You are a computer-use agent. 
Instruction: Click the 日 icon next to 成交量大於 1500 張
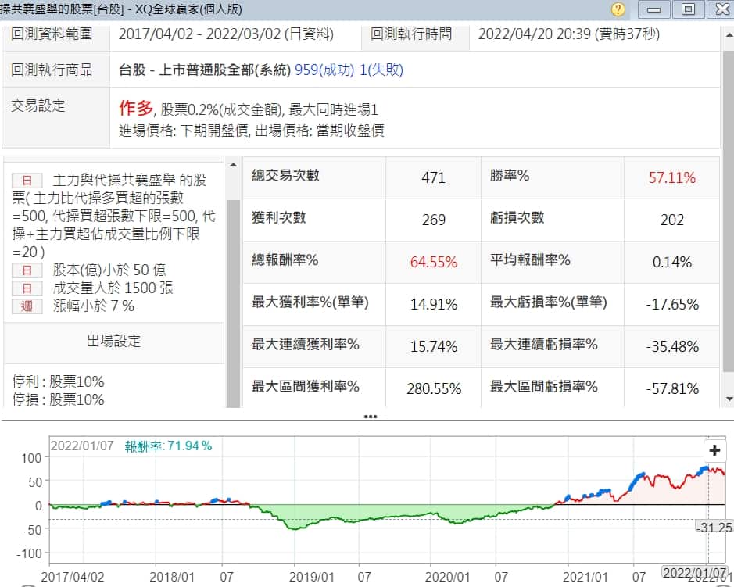[x=27, y=288]
